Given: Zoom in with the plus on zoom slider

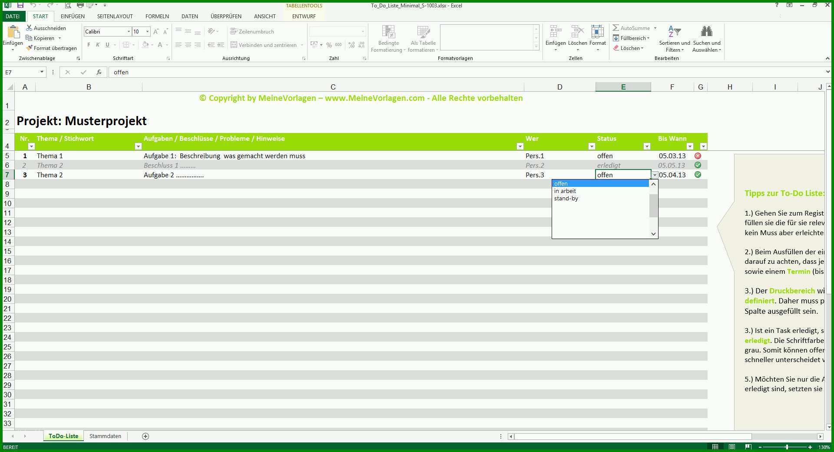Looking at the screenshot, I should point(810,447).
